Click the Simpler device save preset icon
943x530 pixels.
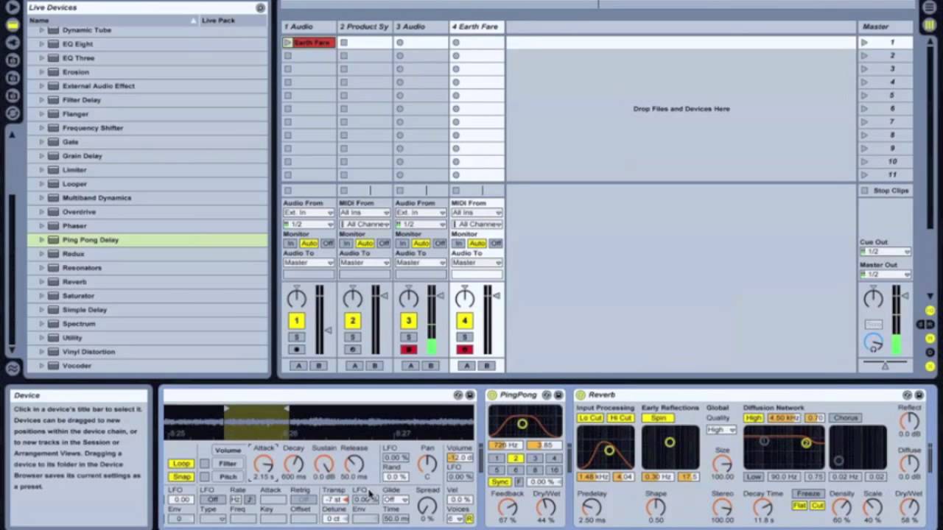470,395
